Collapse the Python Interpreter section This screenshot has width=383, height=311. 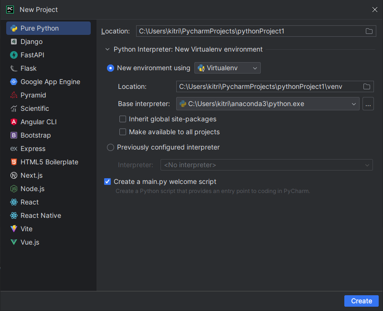click(x=107, y=49)
